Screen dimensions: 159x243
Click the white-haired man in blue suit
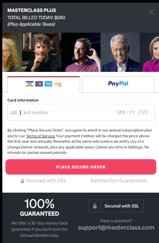[120, 52]
